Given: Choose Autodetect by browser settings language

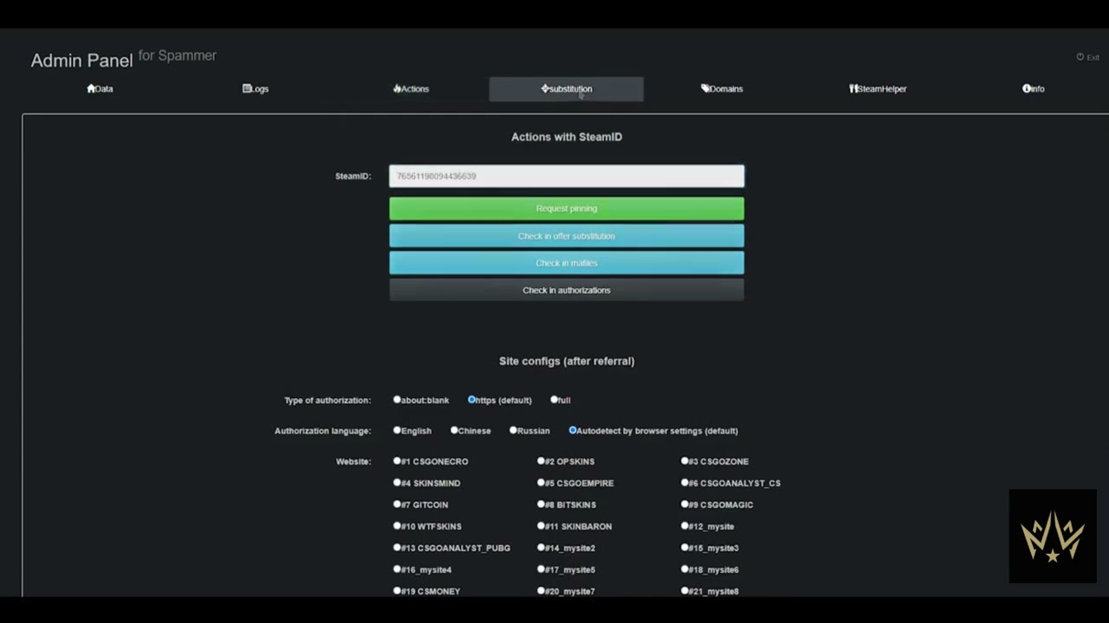Looking at the screenshot, I should click(x=572, y=430).
